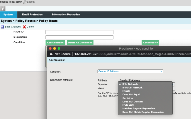Screen dimensions: 191x119
Task: Click the Save Changes link
Action: [x=13, y=27]
